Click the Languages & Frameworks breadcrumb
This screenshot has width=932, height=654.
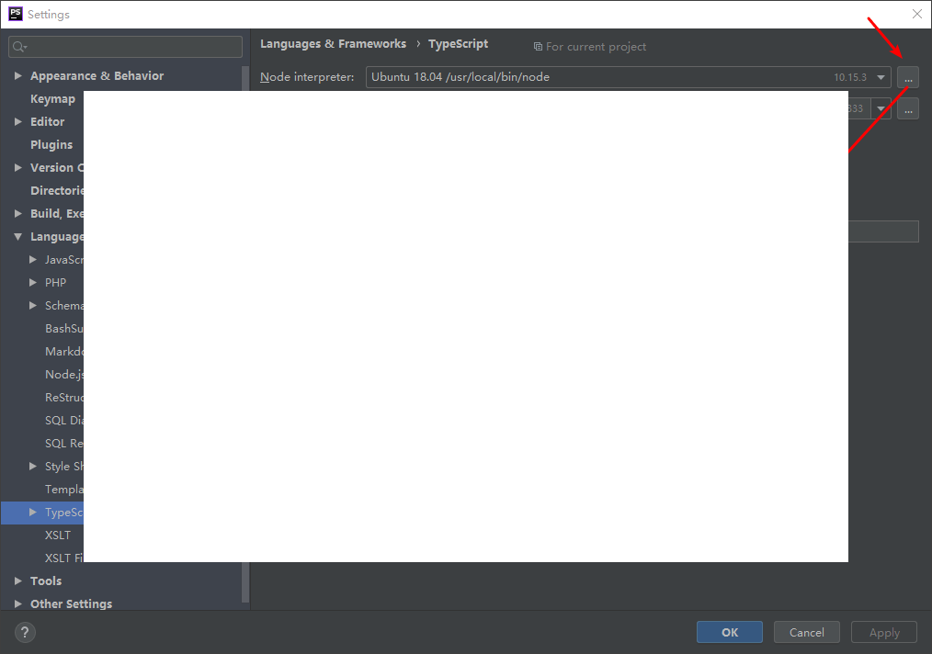coord(333,44)
